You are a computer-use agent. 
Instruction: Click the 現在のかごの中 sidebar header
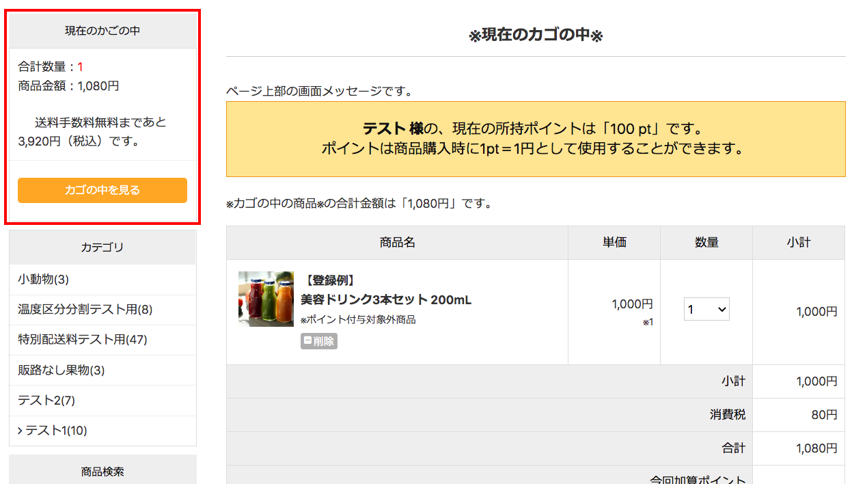102,31
